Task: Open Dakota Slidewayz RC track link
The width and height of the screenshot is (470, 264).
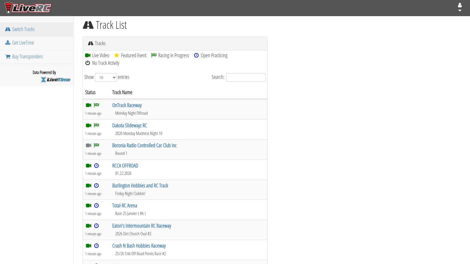Action: [130, 126]
